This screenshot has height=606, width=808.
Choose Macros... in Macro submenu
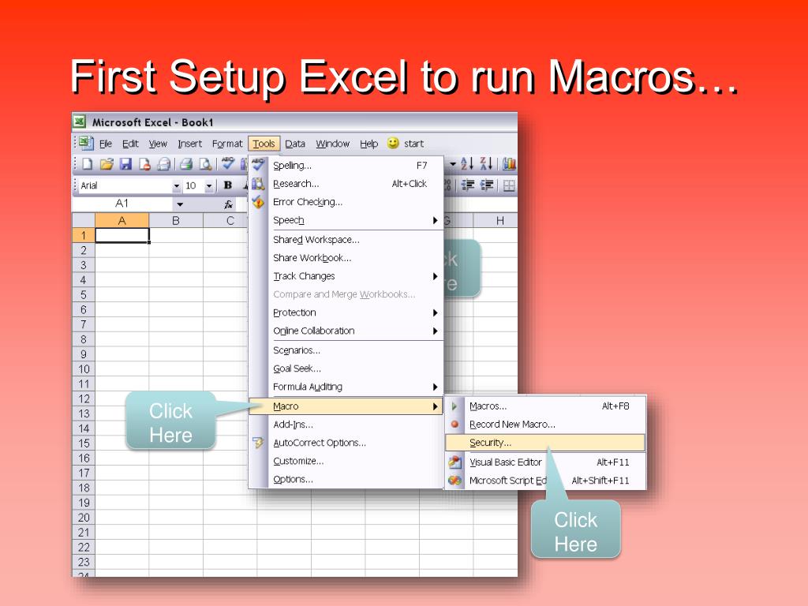click(x=545, y=406)
